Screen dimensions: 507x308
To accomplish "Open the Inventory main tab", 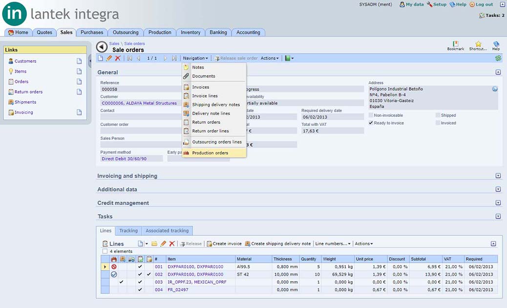I will coord(190,32).
